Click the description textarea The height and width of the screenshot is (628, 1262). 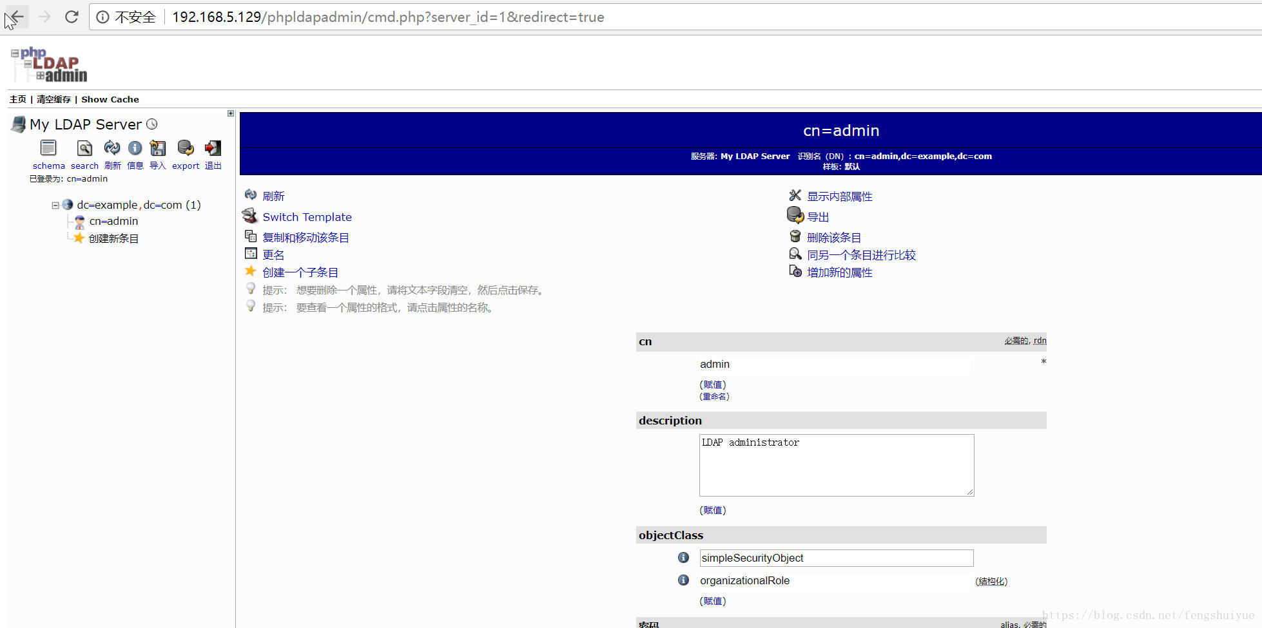pyautogui.click(x=837, y=465)
